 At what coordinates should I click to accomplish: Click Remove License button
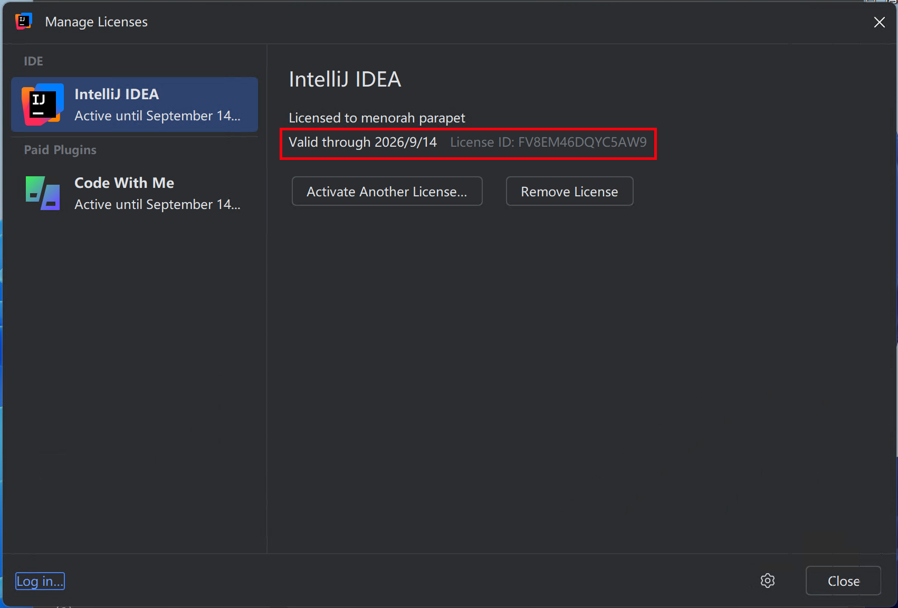570,191
